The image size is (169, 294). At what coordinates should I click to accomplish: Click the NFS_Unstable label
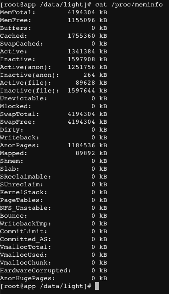coord(25,208)
